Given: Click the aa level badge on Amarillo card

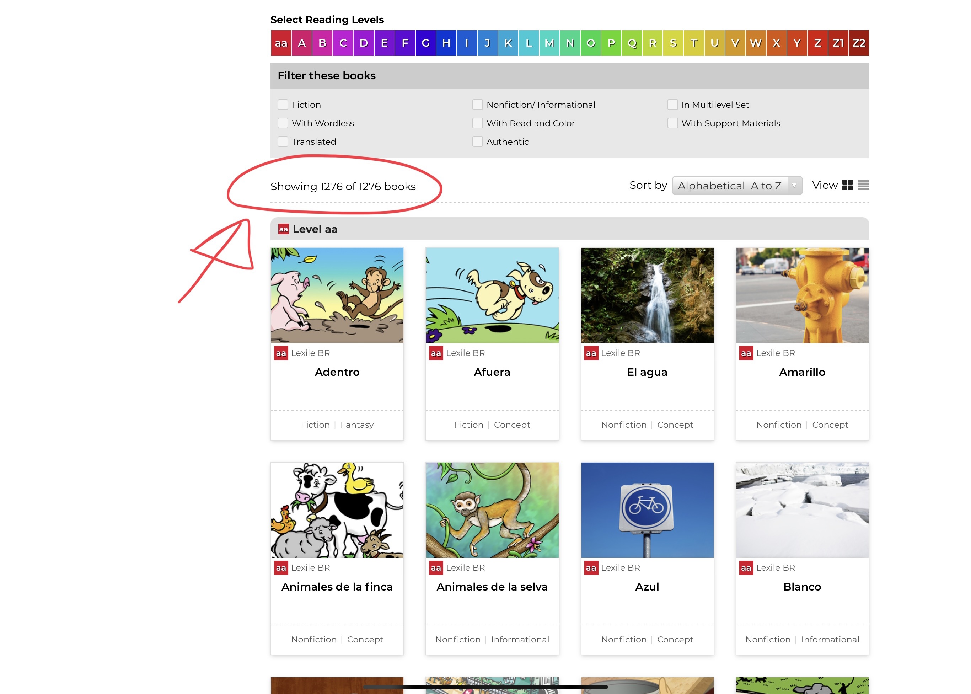Looking at the screenshot, I should (746, 353).
